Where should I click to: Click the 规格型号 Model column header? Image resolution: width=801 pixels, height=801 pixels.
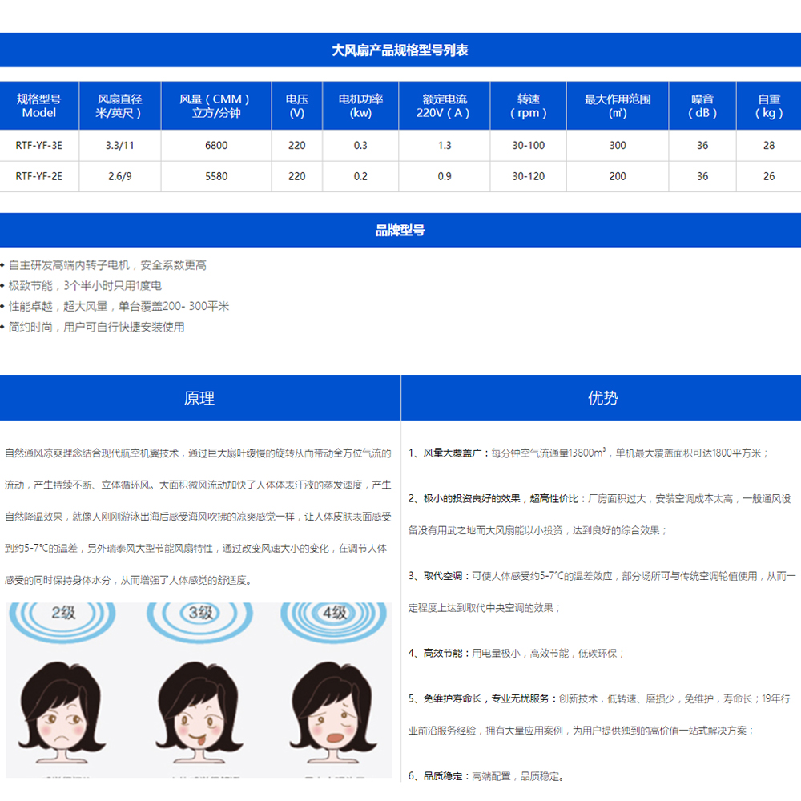click(38, 106)
